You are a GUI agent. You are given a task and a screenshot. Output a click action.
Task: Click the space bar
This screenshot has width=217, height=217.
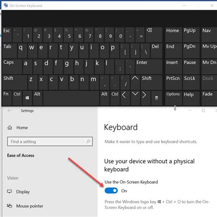coord(71,98)
